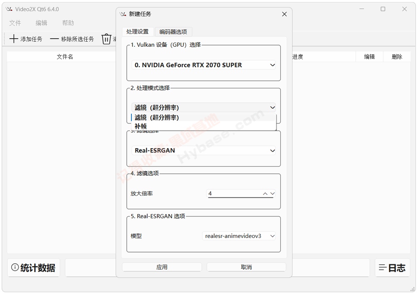The height and width of the screenshot is (293, 418).
Task: Click the '模型' label text
Action: click(136, 236)
